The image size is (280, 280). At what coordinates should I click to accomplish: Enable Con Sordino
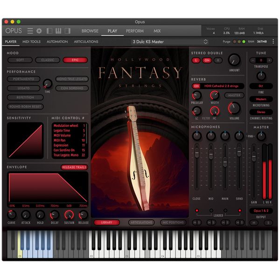click(72, 88)
